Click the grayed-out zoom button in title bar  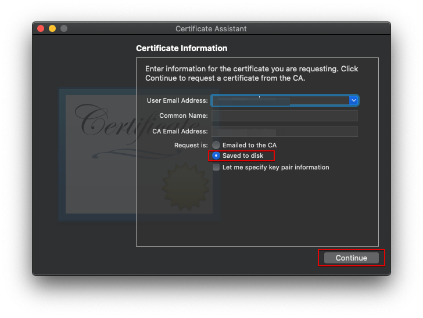[x=64, y=28]
